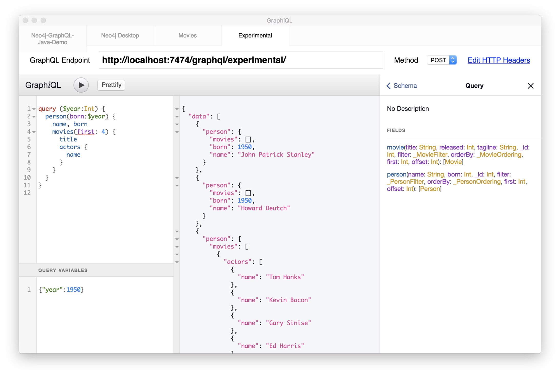Image resolution: width=560 pixels, height=376 pixels.
Task: Run the query with the play button
Action: 81,85
